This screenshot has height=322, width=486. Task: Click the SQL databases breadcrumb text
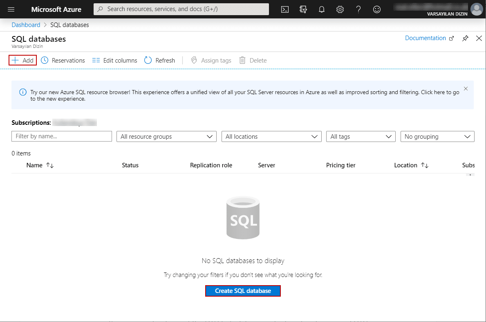click(70, 25)
